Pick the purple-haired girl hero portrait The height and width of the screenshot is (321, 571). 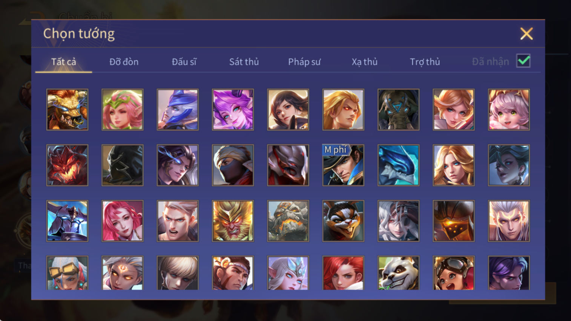click(233, 110)
